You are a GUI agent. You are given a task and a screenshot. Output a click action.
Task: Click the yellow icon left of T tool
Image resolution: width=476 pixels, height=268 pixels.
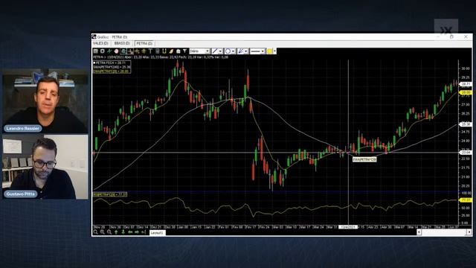pos(144,51)
